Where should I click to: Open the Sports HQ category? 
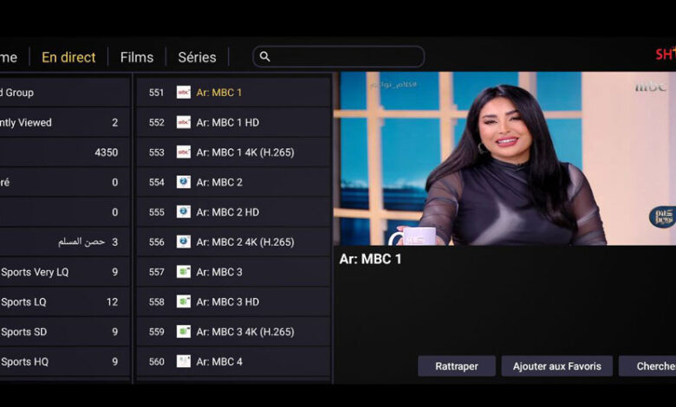coord(61,362)
